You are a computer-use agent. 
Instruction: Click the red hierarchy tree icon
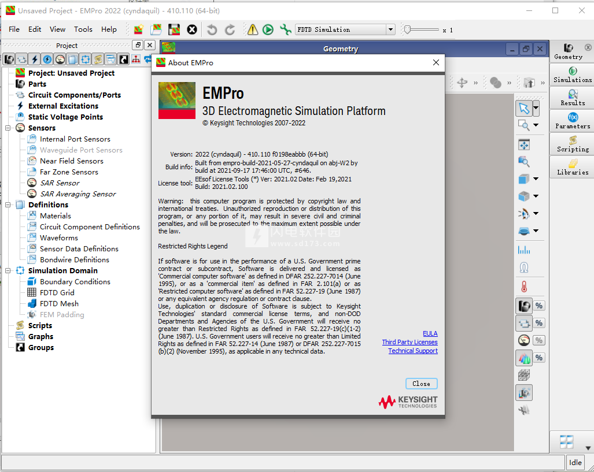pos(135,59)
